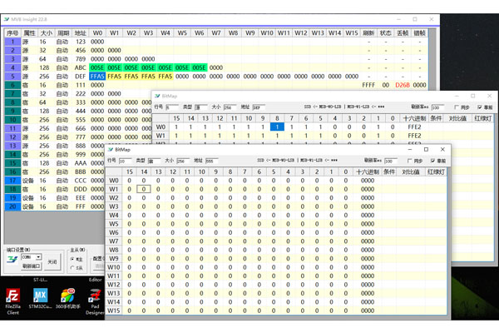Click address DEF in row 5
The height and width of the screenshot is (333, 499).
coord(80,76)
